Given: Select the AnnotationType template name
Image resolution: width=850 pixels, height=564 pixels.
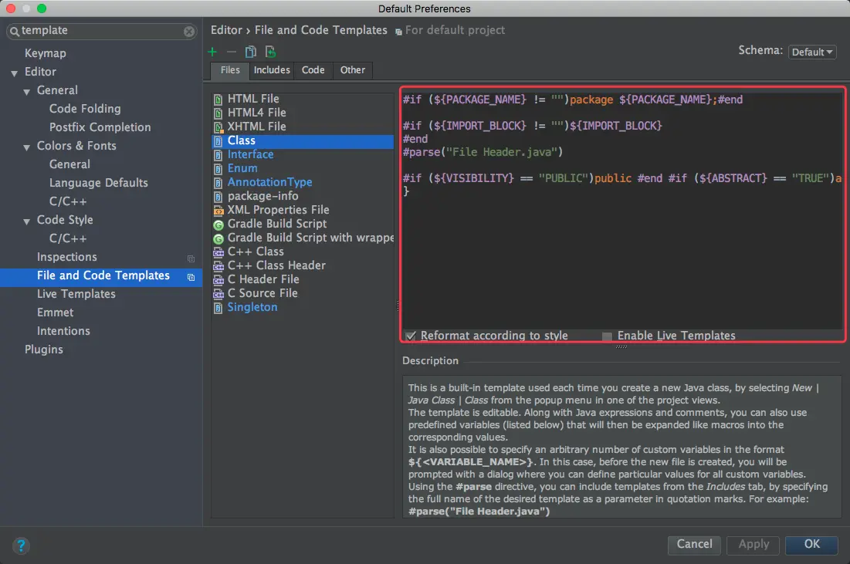Looking at the screenshot, I should click(270, 182).
